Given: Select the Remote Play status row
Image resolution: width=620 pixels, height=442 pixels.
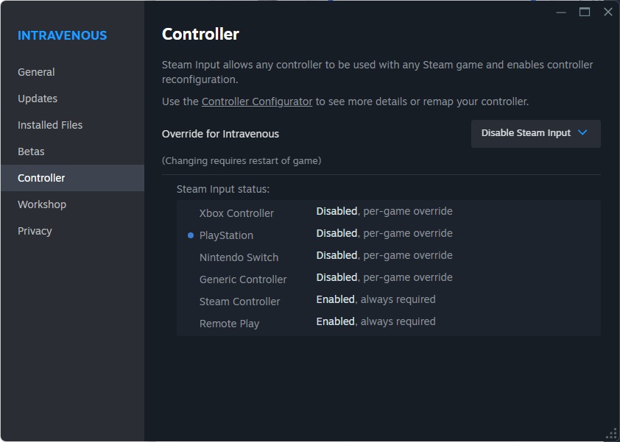Looking at the screenshot, I should tap(229, 324).
